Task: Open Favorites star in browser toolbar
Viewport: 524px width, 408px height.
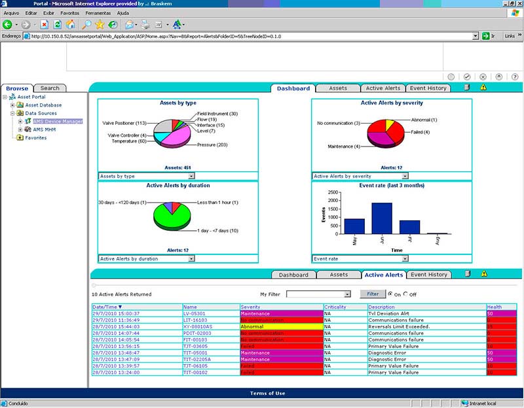Action: [100, 24]
